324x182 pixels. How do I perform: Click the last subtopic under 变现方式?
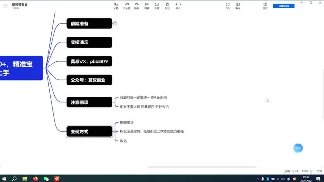(123, 141)
